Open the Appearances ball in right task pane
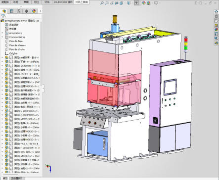This screenshot has width=219, height=180. tap(217, 30)
